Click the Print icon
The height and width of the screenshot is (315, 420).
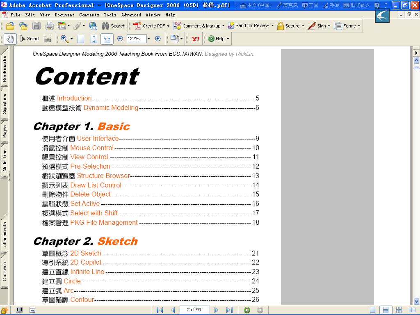(x=49, y=26)
